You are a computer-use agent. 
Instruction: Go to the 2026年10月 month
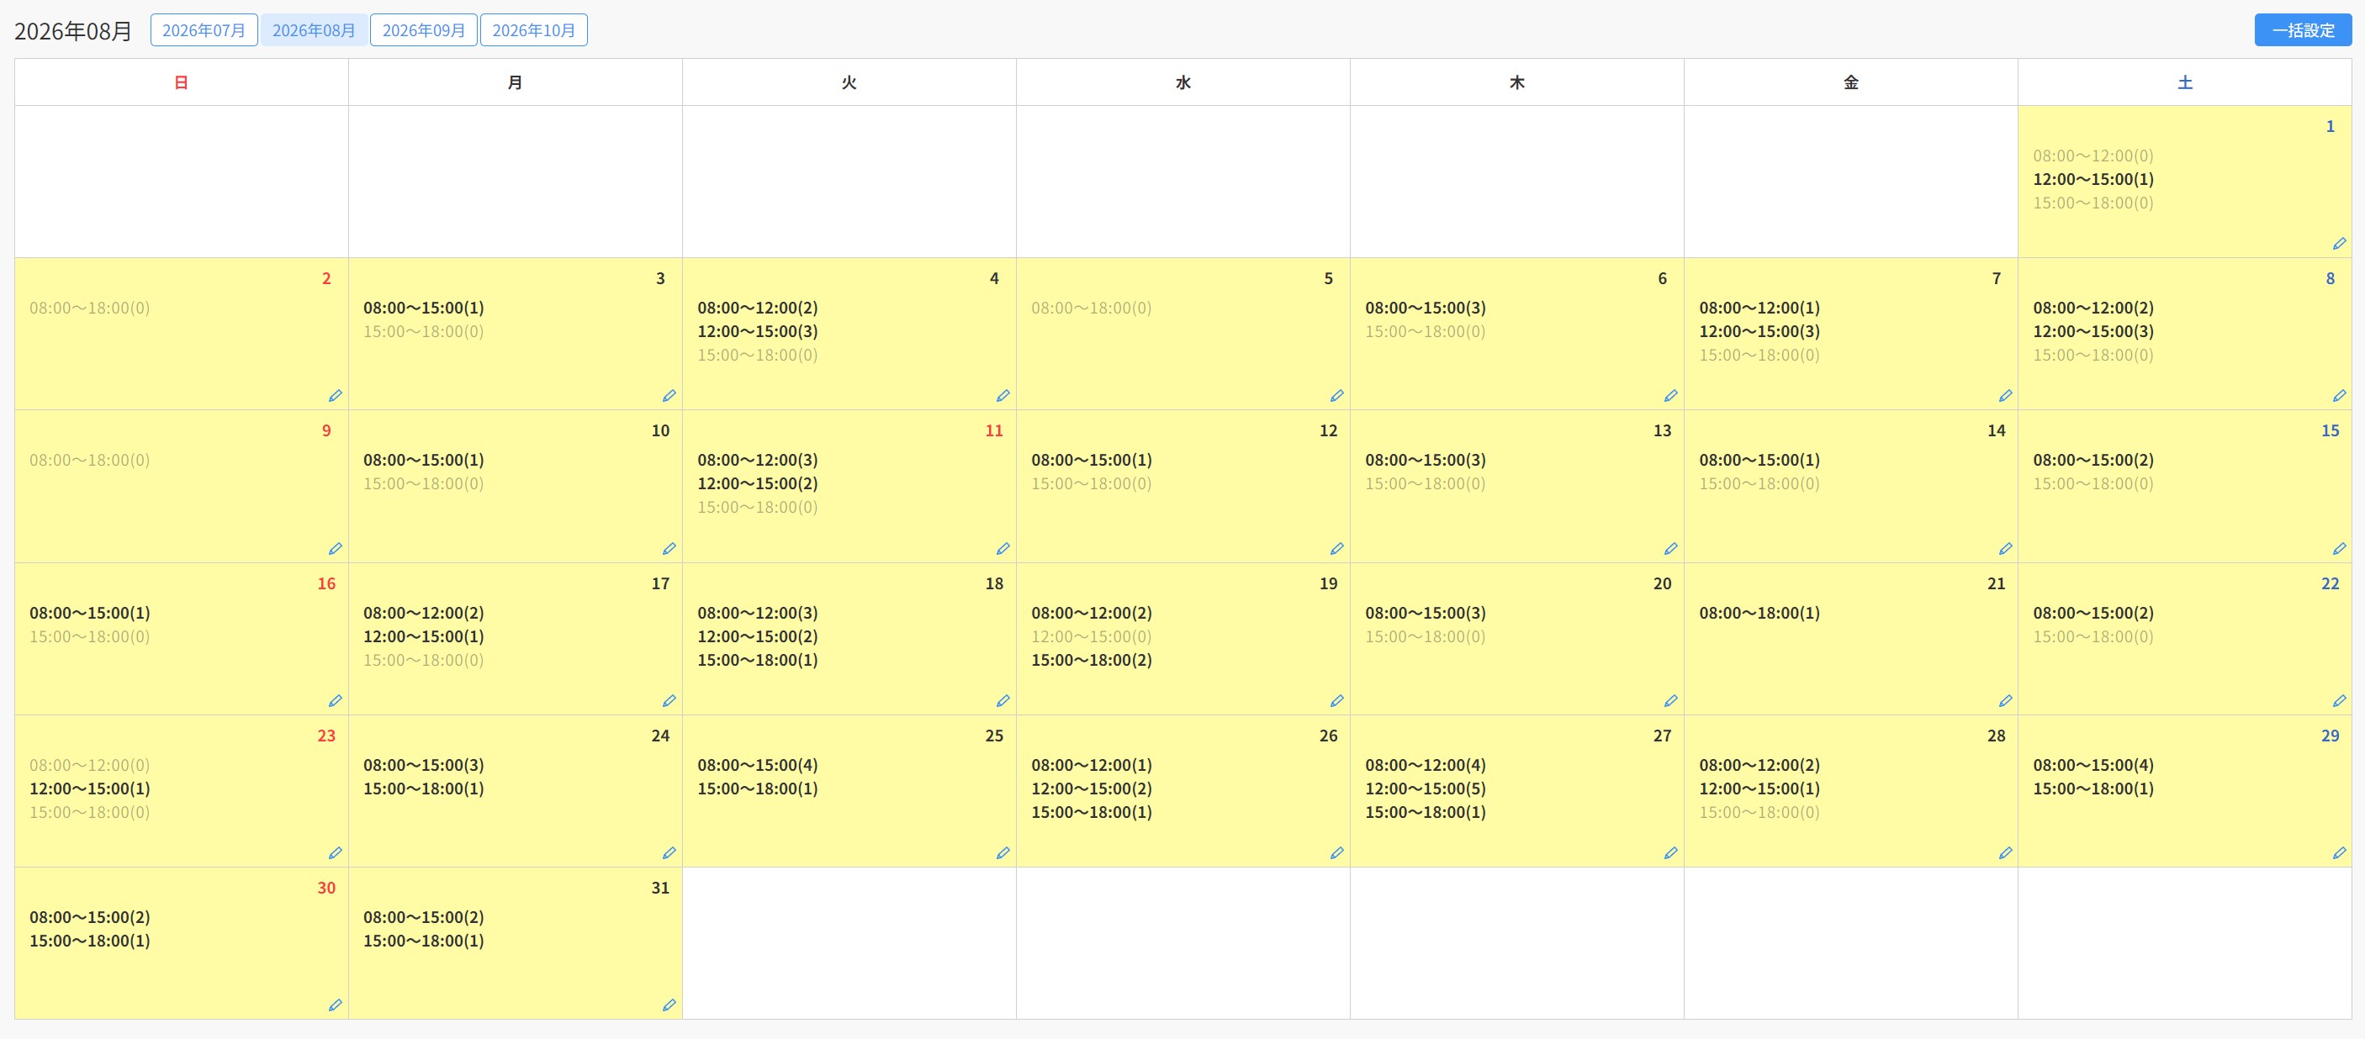[533, 30]
